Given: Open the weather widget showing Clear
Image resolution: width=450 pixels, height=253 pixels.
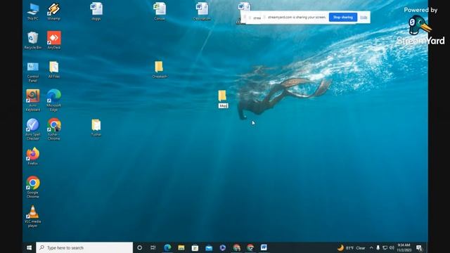Looking at the screenshot, I should 352,248.
